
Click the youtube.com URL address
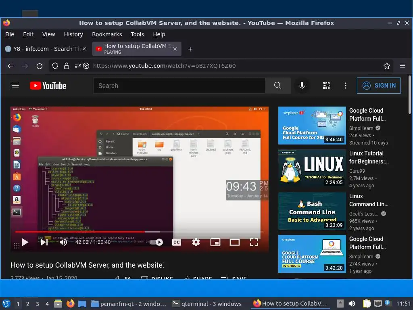(165, 66)
